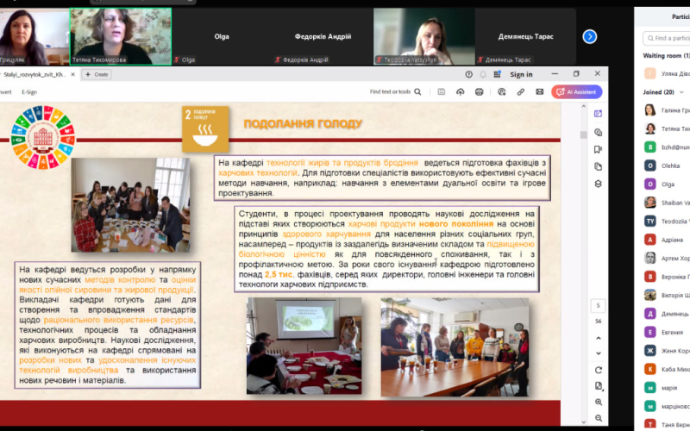Click the ПОДОЛАННЯ ГОЛОДУ heading
The width and height of the screenshot is (690, 431).
[303, 124]
